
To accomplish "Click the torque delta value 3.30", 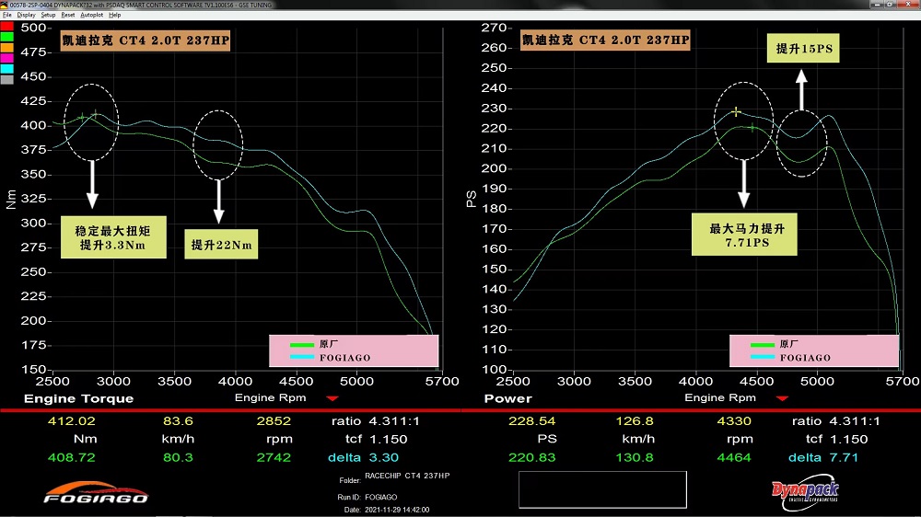I will click(383, 457).
